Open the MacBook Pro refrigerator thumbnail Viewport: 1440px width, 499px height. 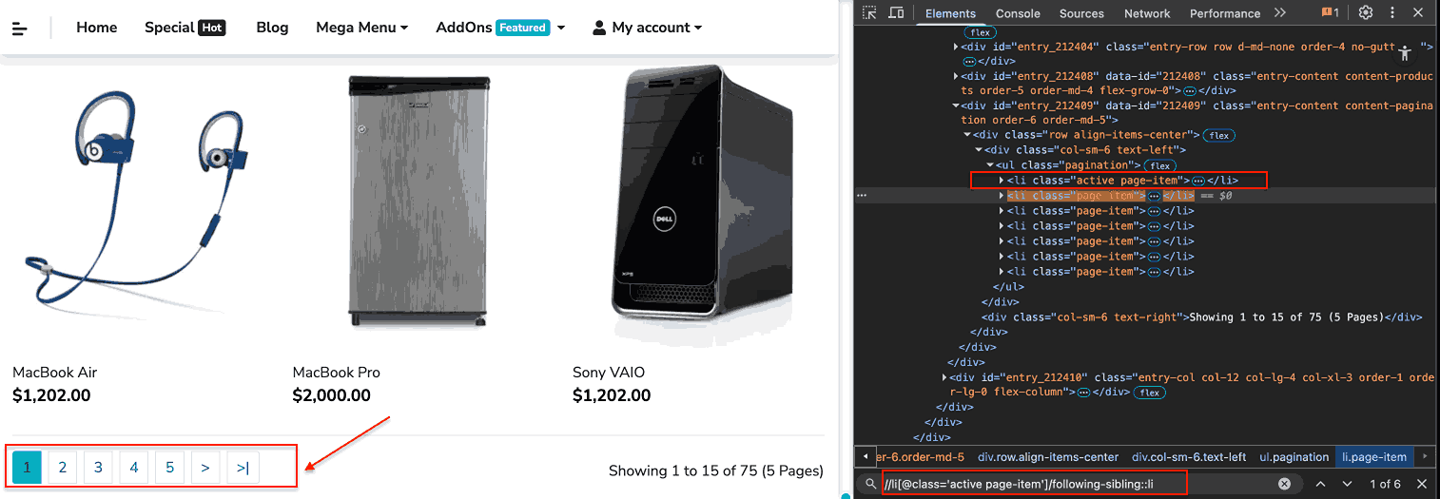click(x=418, y=200)
